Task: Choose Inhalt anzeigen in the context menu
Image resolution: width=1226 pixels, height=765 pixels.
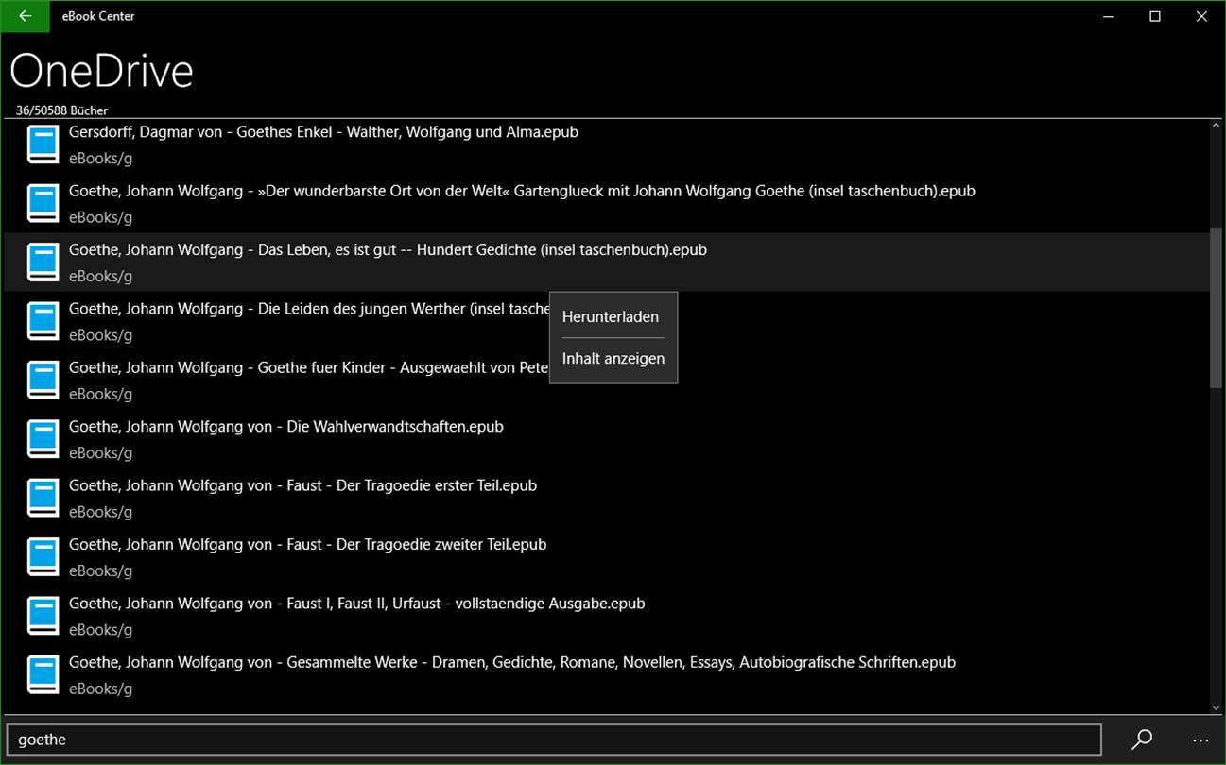Action: tap(613, 358)
